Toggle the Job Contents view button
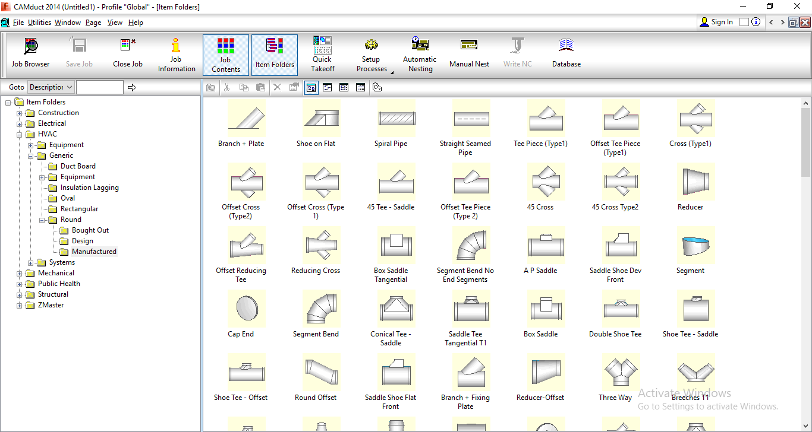This screenshot has height=432, width=812. (226, 55)
